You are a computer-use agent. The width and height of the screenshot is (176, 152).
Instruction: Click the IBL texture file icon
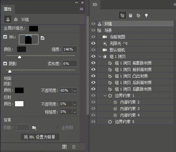click(x=43, y=38)
